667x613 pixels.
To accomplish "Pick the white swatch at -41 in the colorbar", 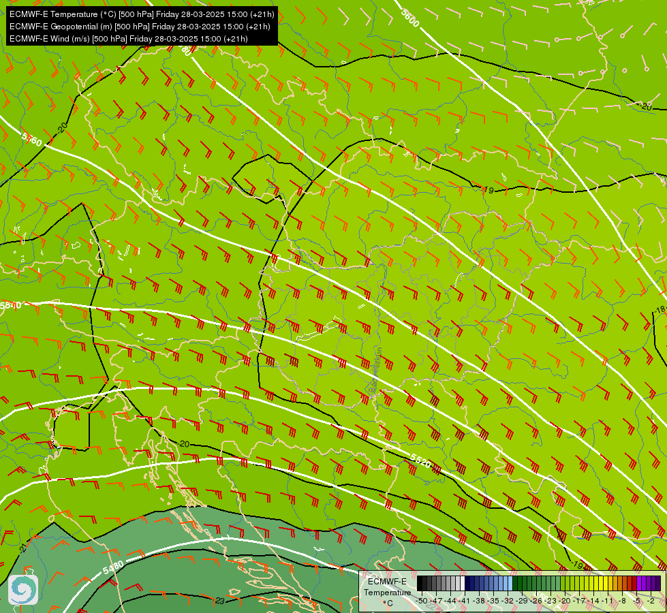I will click(x=463, y=583).
